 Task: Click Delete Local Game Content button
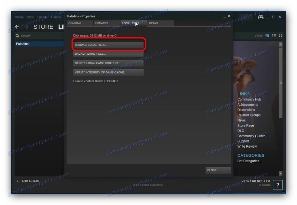108,63
